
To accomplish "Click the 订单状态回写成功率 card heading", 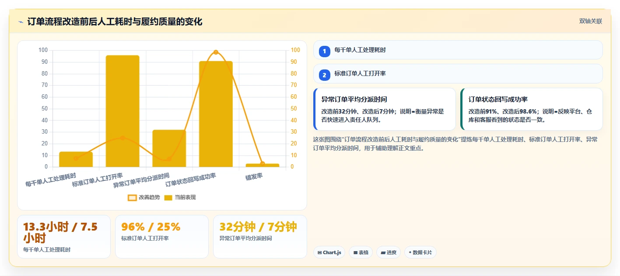I will point(498,100).
